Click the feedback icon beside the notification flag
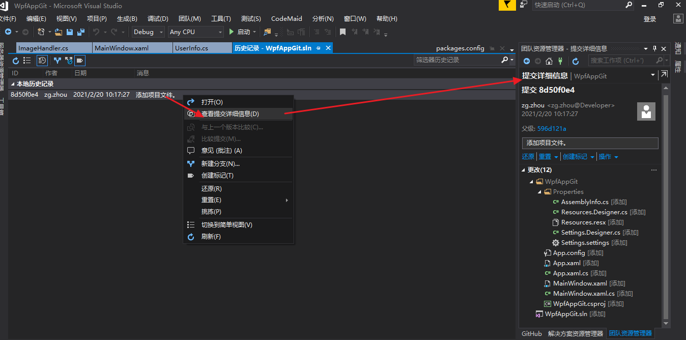The image size is (686, 340). coord(524,5)
